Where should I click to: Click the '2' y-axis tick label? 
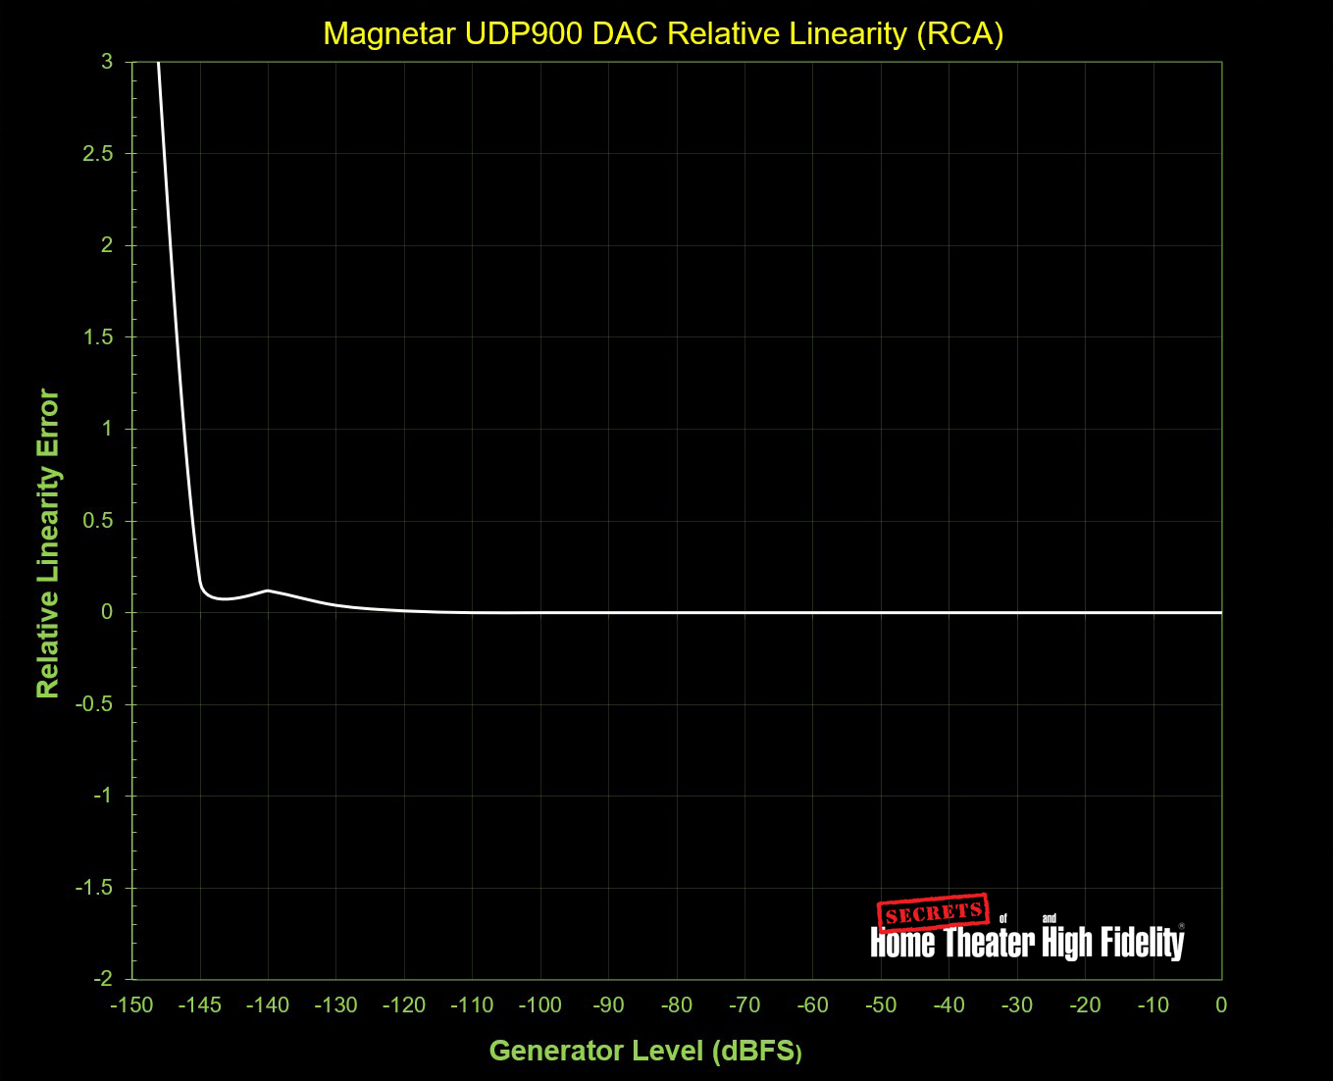click(108, 245)
